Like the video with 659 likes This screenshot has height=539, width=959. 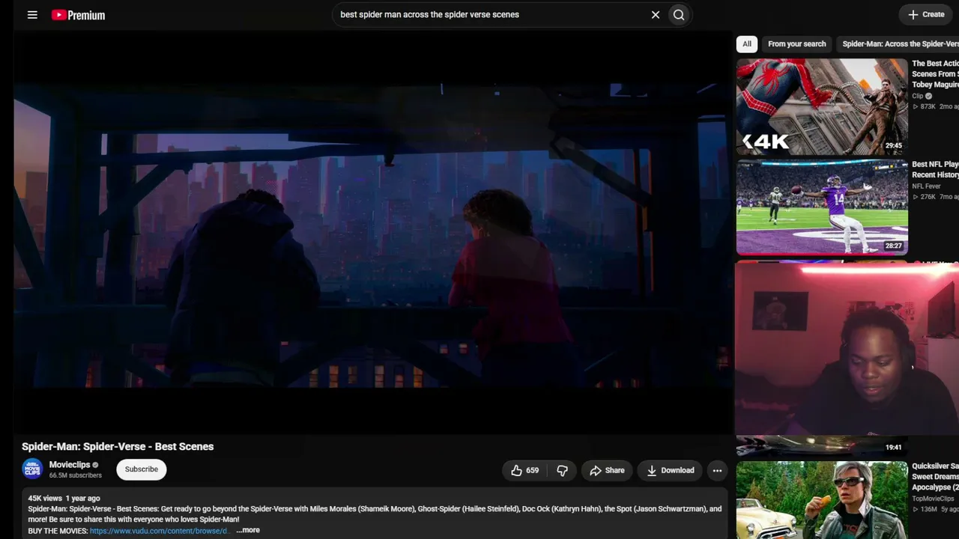point(524,470)
